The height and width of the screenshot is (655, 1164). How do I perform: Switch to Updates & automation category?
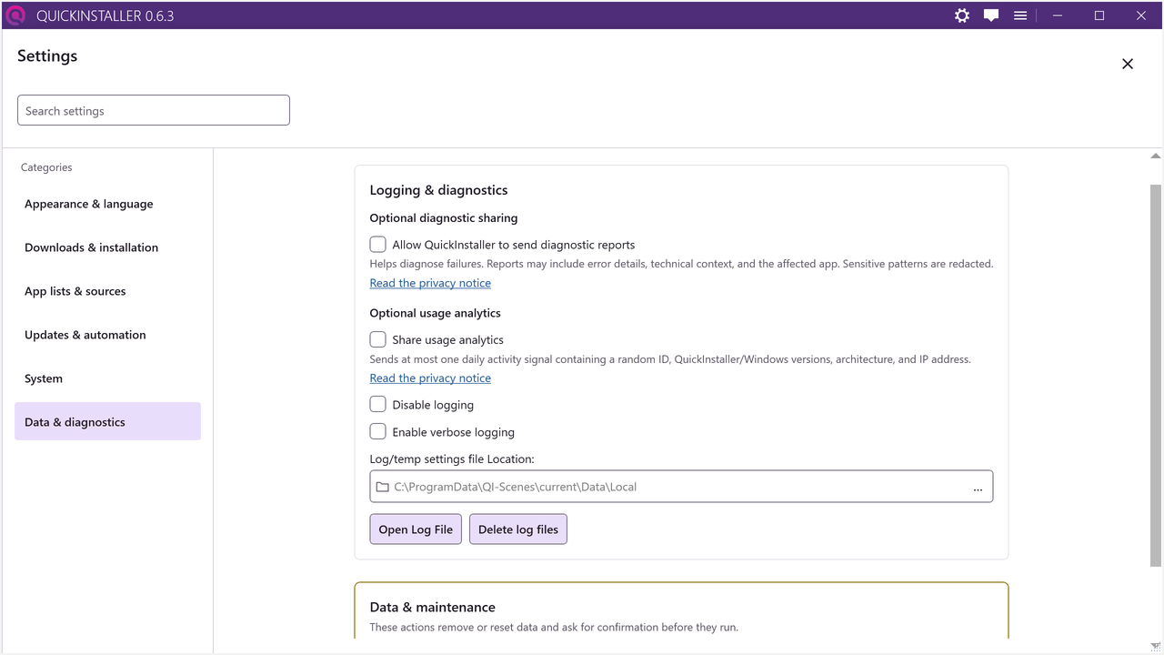click(107, 335)
